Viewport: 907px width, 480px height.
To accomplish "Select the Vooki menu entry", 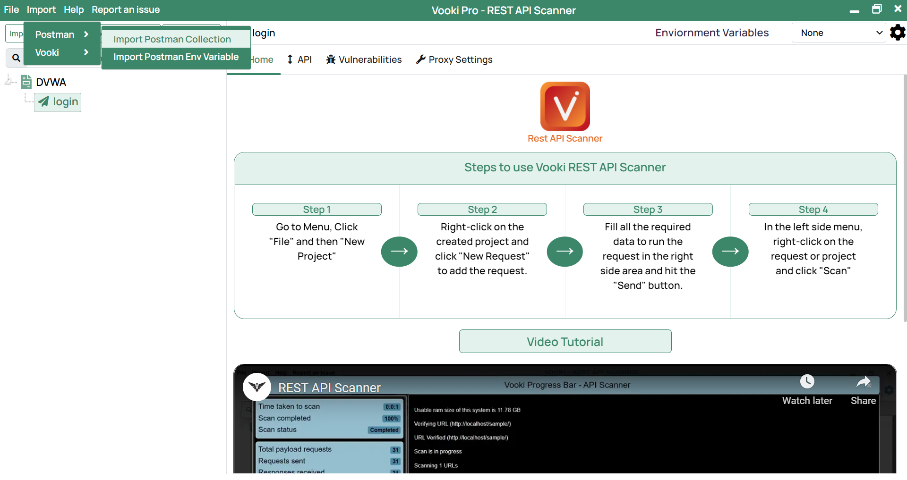I will [62, 52].
